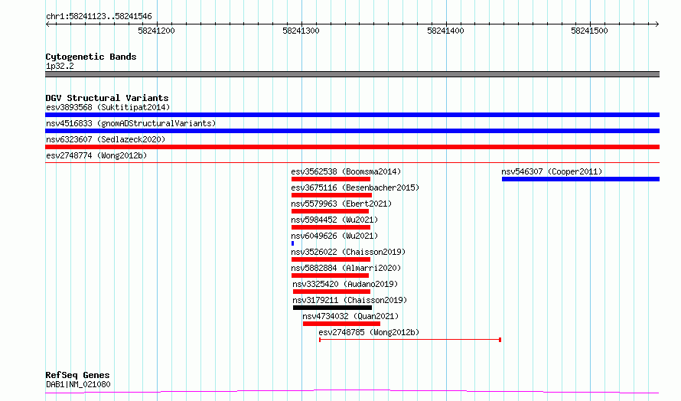Viewport: 681px width, 401px height.
Task: Click ruler position 58241500
Action: (589, 31)
